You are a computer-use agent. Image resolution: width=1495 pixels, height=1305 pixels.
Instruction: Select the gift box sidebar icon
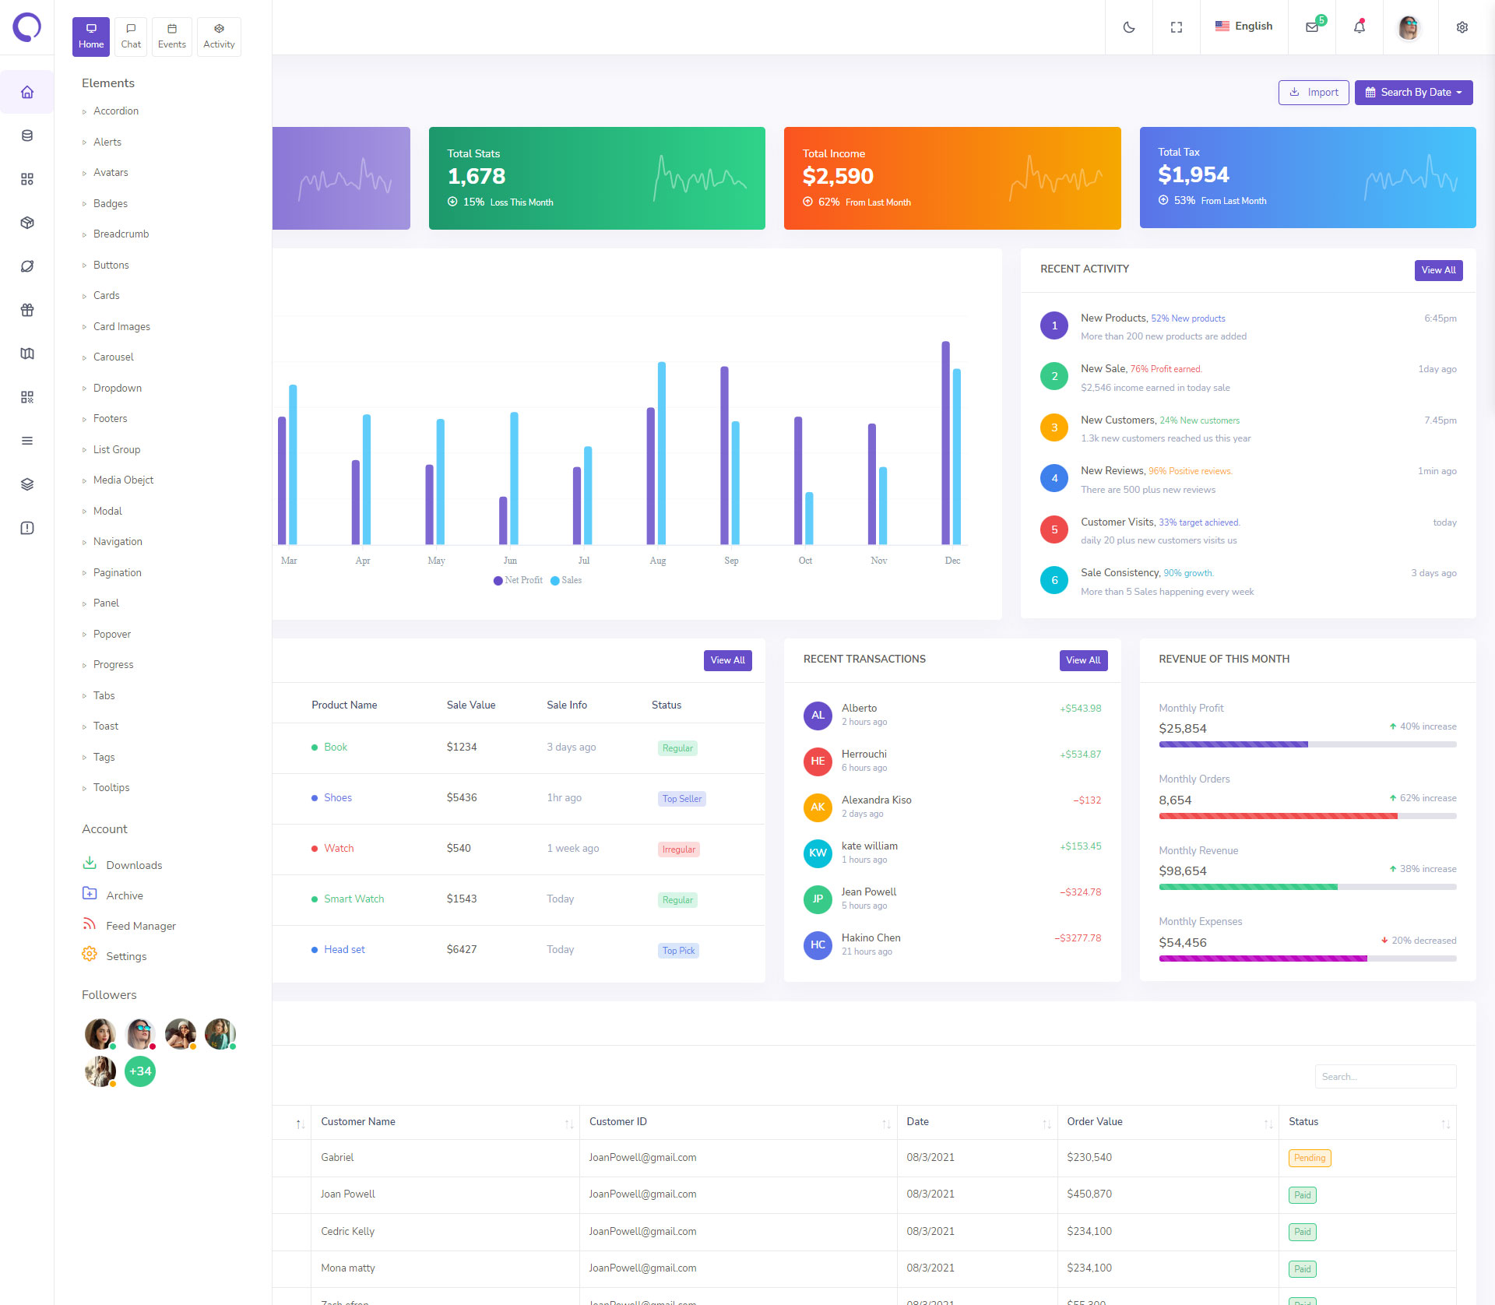[27, 310]
